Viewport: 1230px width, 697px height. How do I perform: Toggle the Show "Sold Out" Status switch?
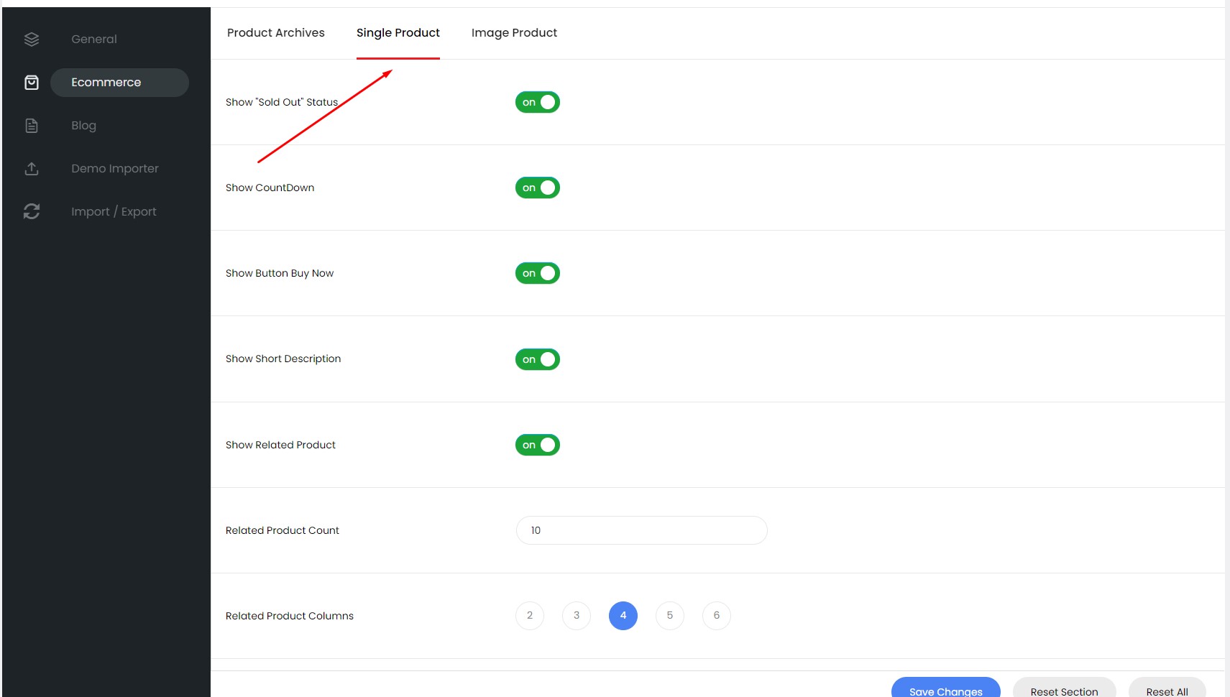click(537, 102)
